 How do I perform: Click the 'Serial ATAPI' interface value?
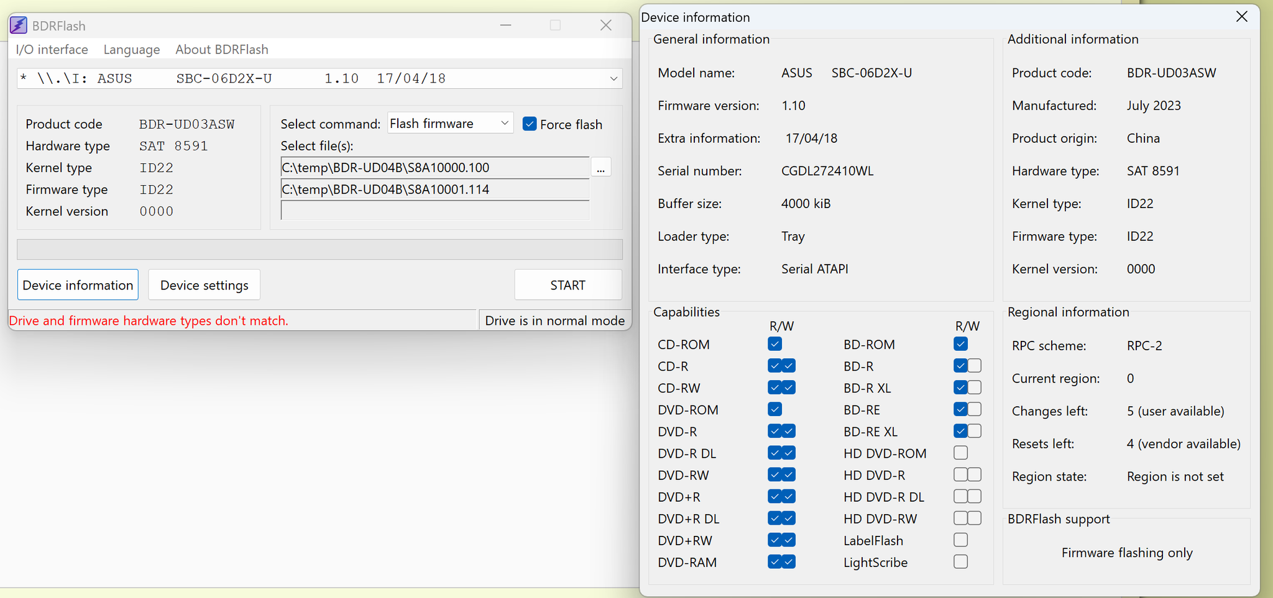point(814,269)
